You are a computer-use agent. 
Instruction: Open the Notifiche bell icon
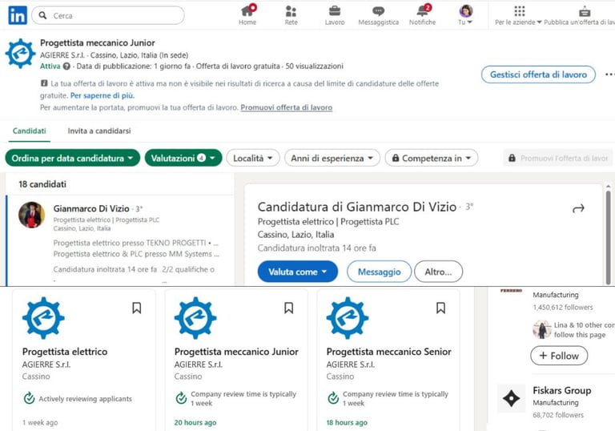click(x=423, y=15)
